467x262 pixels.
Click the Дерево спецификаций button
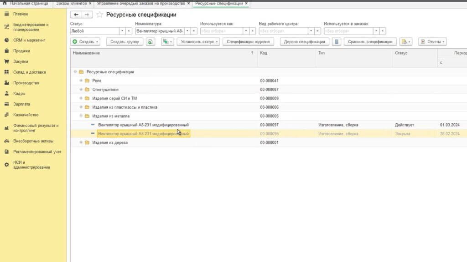[x=304, y=42]
